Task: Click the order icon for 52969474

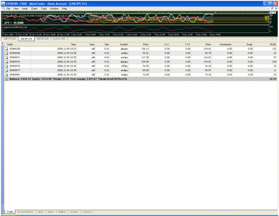Action: click(6, 66)
